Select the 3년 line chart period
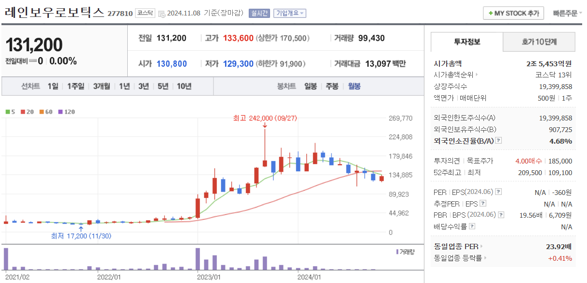The image size is (587, 283). (144, 87)
